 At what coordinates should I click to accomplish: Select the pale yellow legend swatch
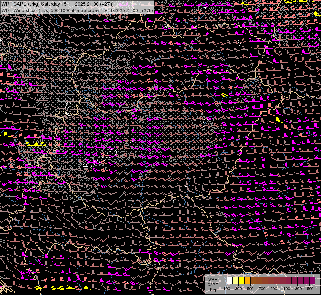click(235, 280)
